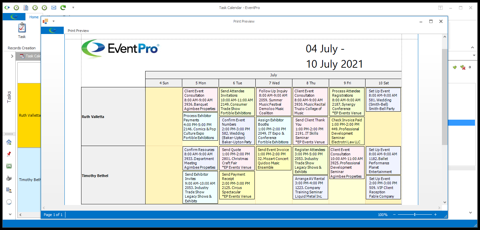Image resolution: width=480 pixels, height=230 pixels.
Task: Click the Send Exhibitor Invites appointment
Action: click(x=200, y=187)
